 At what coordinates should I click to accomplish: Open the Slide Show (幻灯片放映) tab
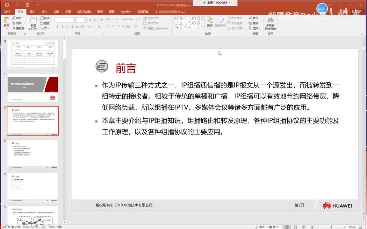[84, 11]
